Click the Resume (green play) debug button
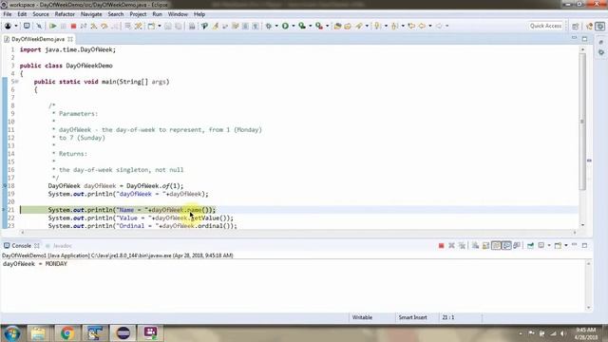 click(53, 26)
